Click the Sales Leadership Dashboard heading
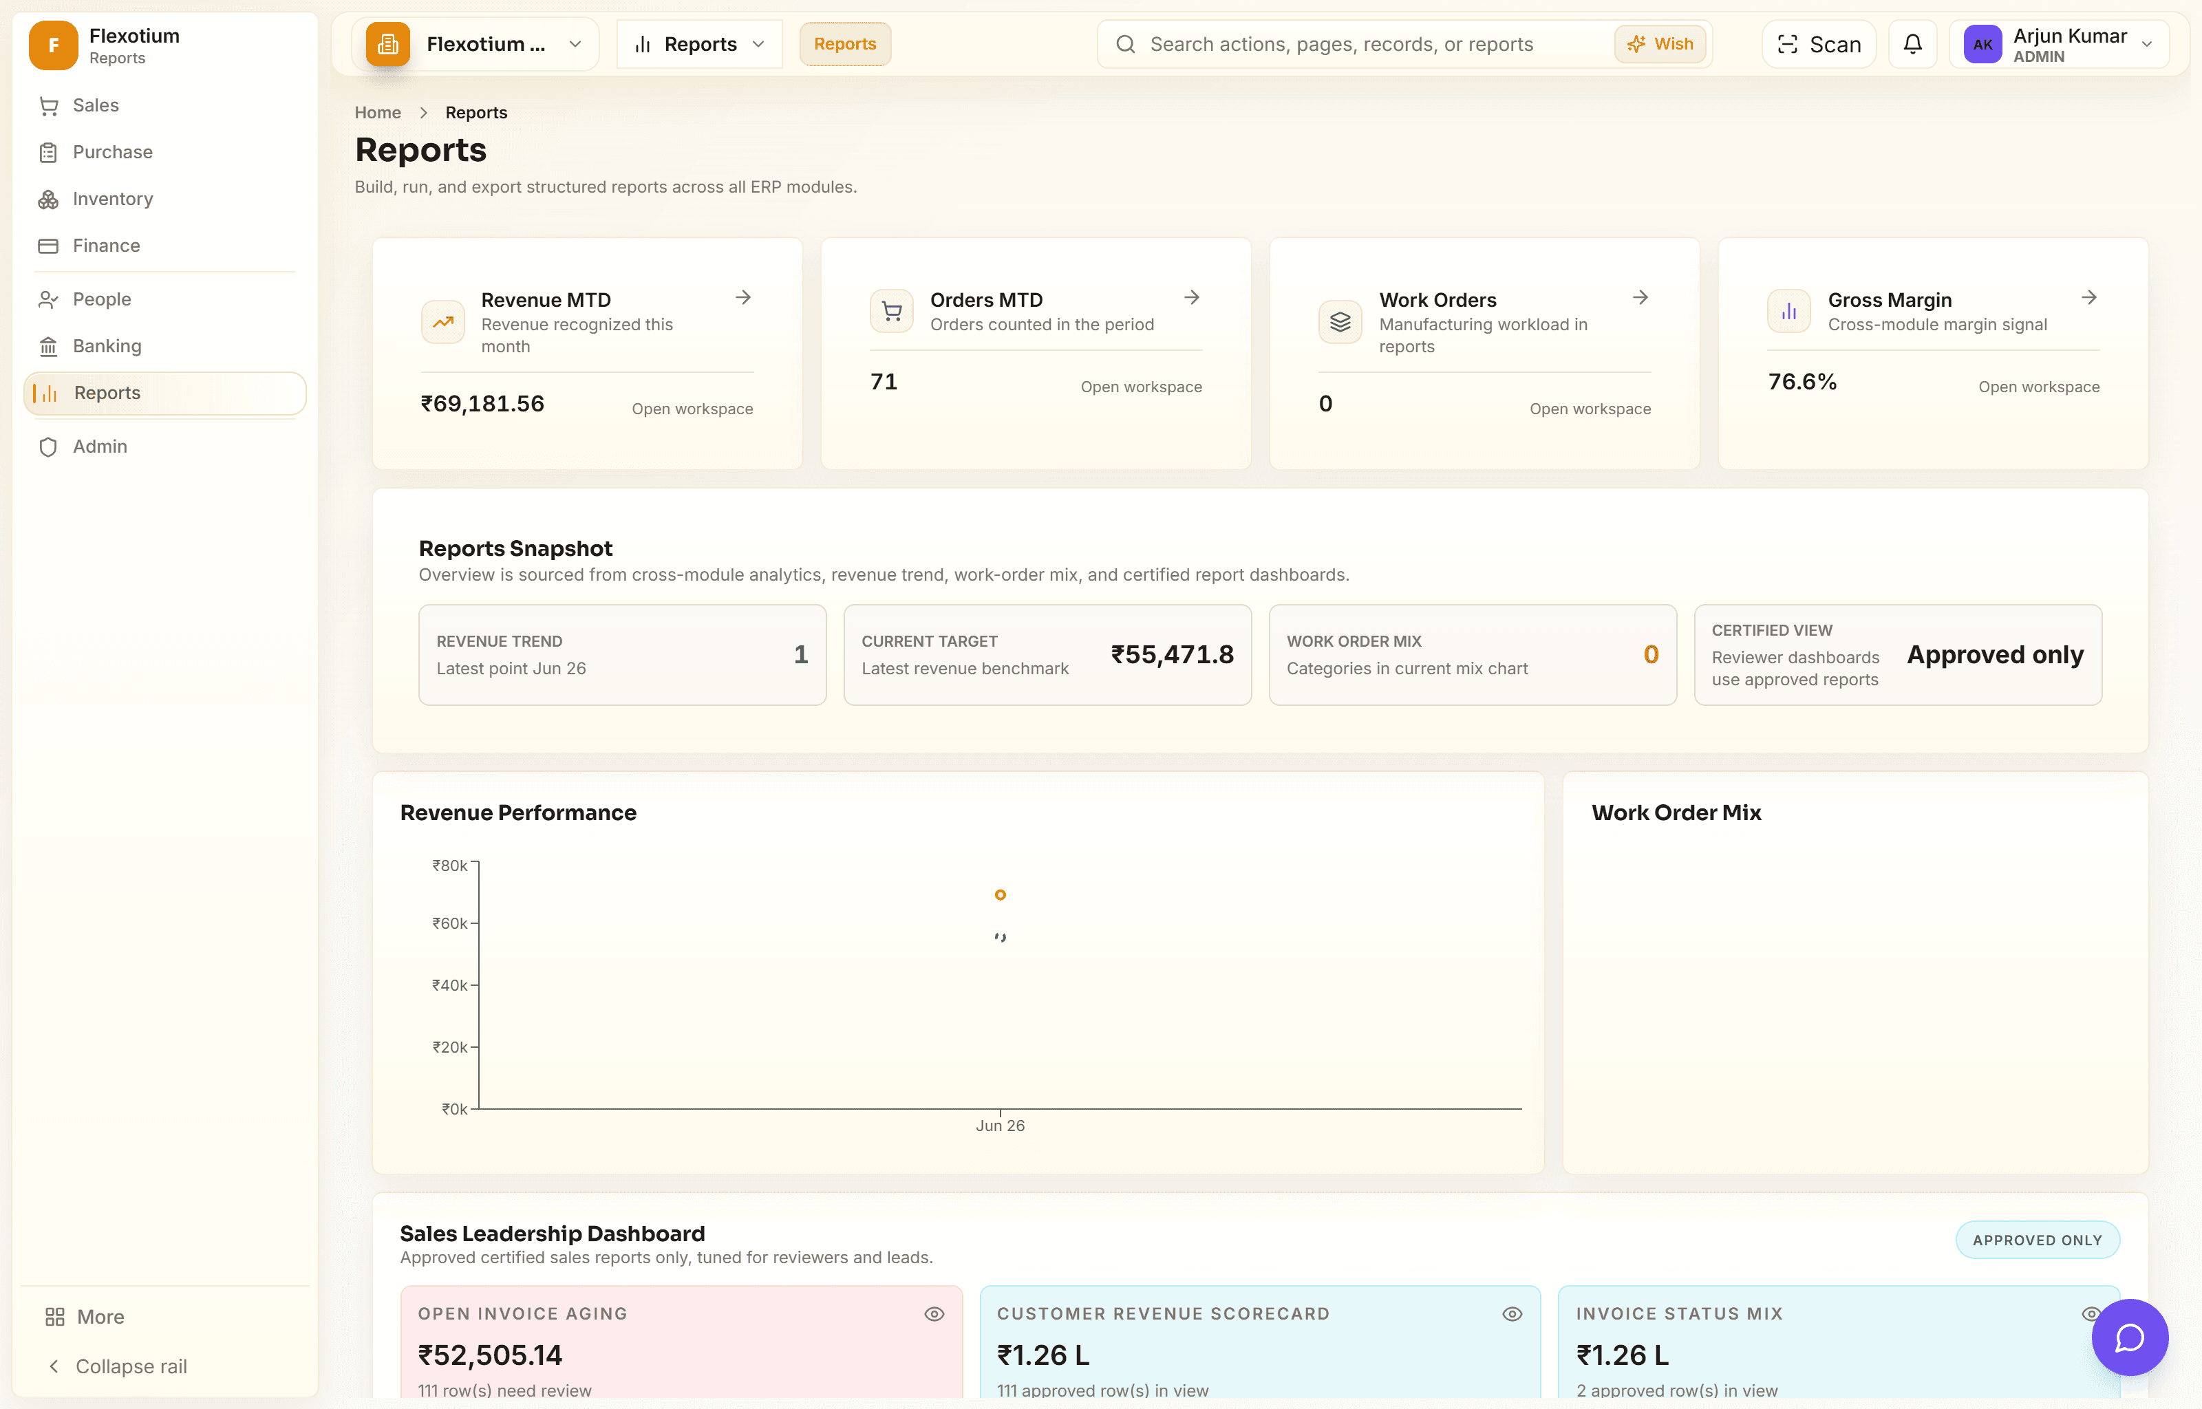The width and height of the screenshot is (2202, 1409). pyautogui.click(x=553, y=1234)
